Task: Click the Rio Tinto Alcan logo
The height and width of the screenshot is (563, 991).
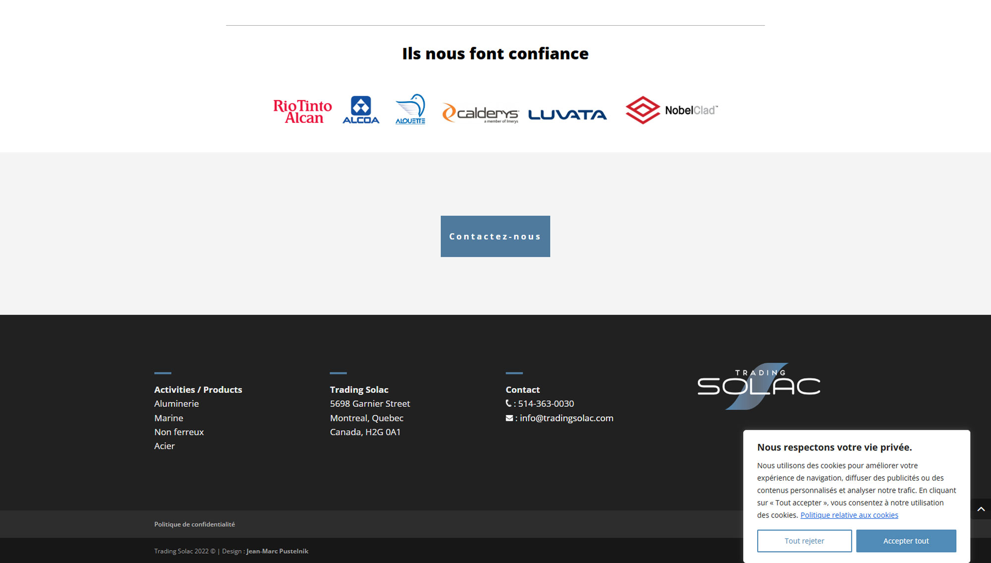Action: 302,111
